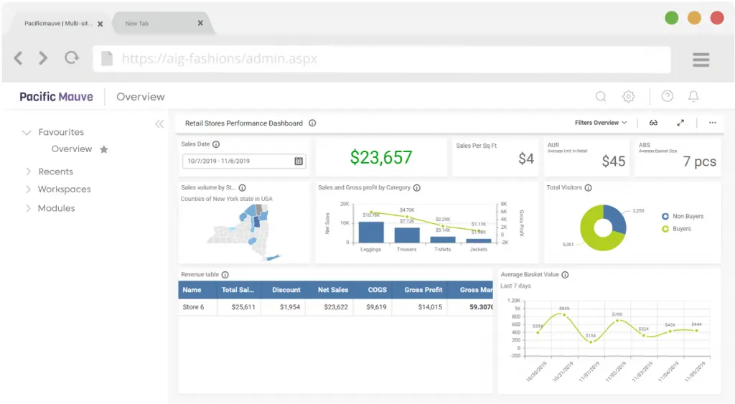Toggle Non Buyers legend item
Viewport: 735px width, 404px height.
687,216
